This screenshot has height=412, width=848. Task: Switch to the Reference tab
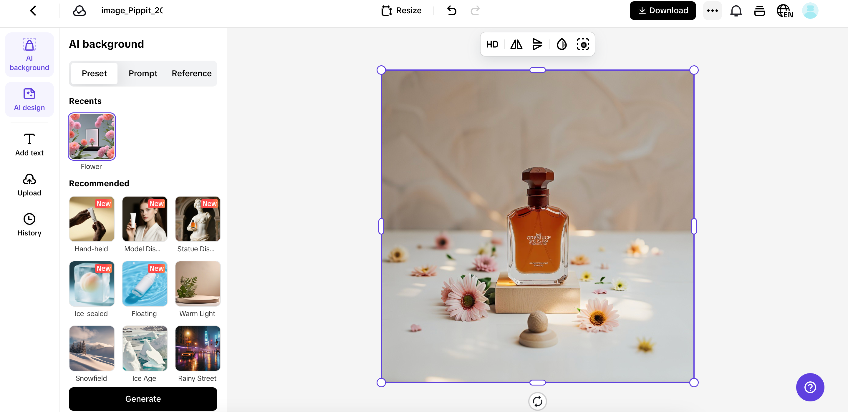click(191, 73)
